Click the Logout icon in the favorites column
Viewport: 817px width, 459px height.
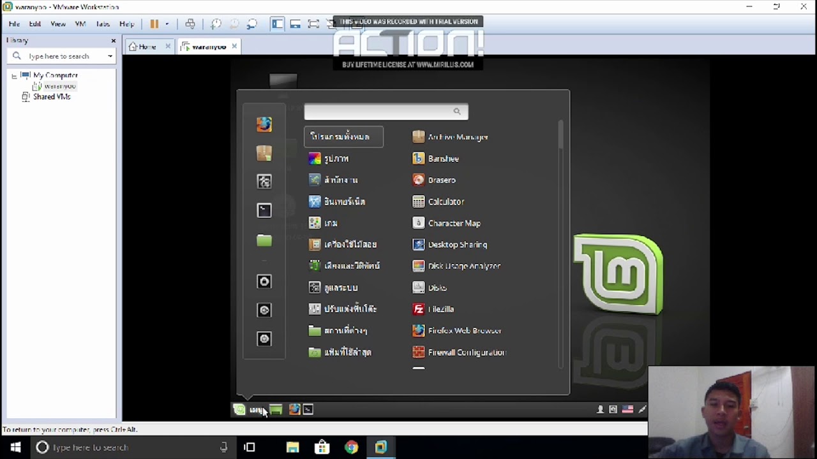(264, 310)
